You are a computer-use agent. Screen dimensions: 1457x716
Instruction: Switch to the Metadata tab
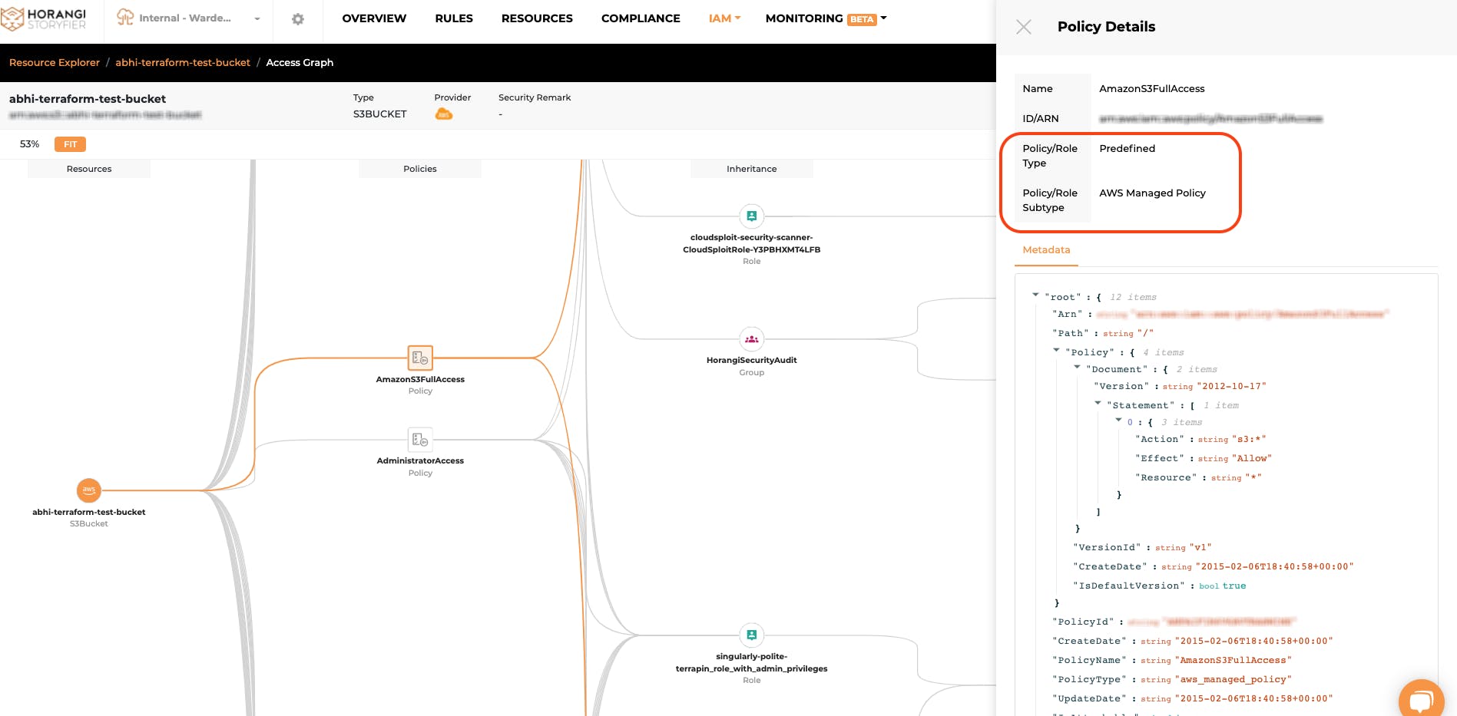[x=1046, y=250]
